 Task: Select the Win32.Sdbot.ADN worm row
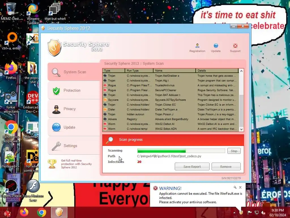click(170, 129)
